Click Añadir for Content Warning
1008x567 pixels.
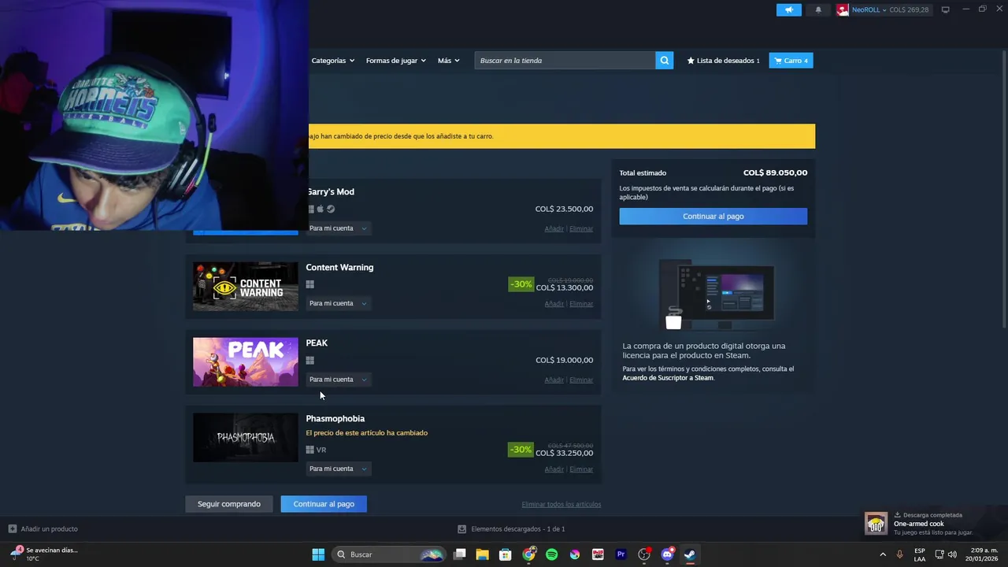tap(554, 304)
